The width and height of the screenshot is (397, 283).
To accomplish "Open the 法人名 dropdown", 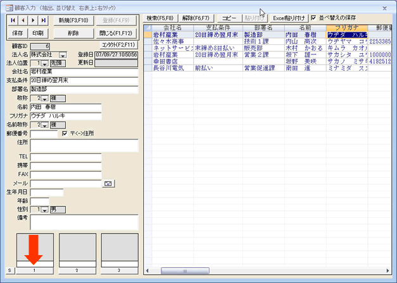I will point(63,55).
